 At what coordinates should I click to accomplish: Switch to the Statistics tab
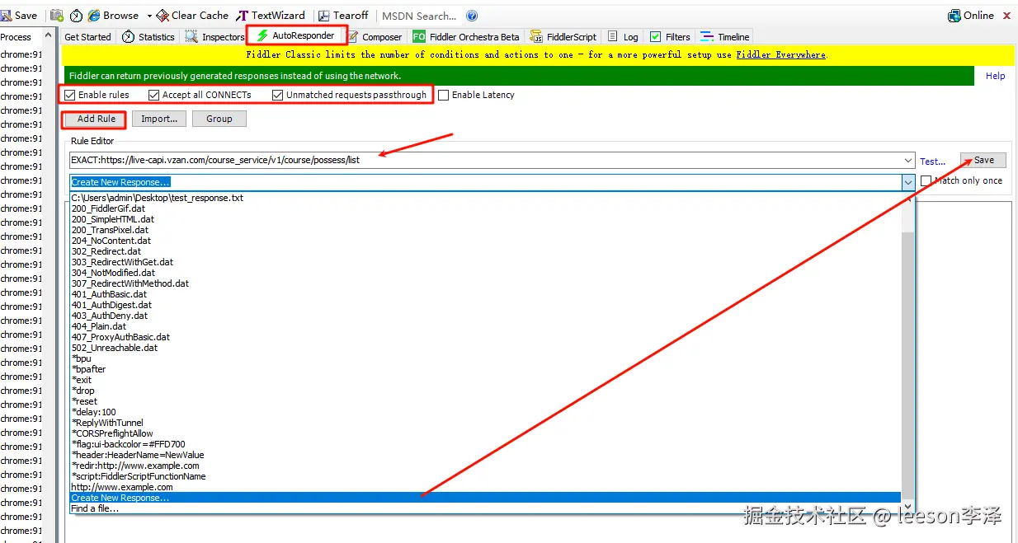click(148, 36)
